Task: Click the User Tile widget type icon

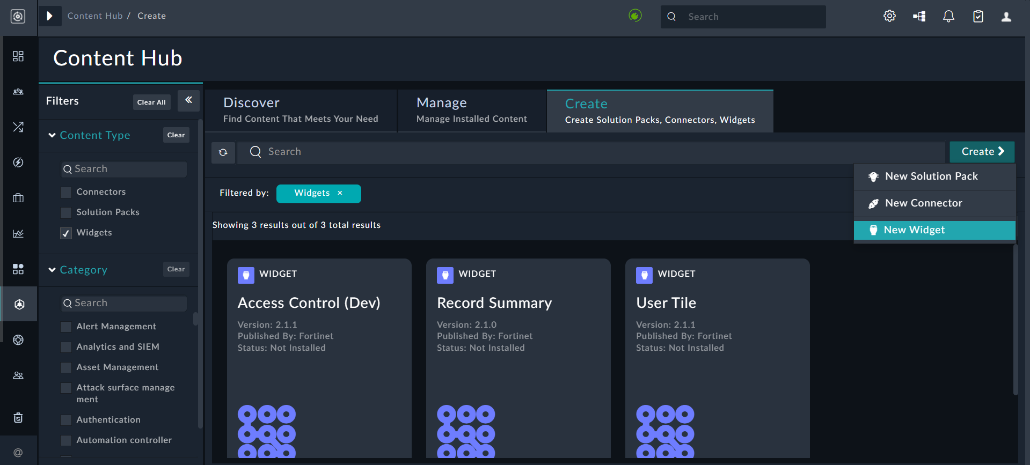Action: pyautogui.click(x=644, y=275)
